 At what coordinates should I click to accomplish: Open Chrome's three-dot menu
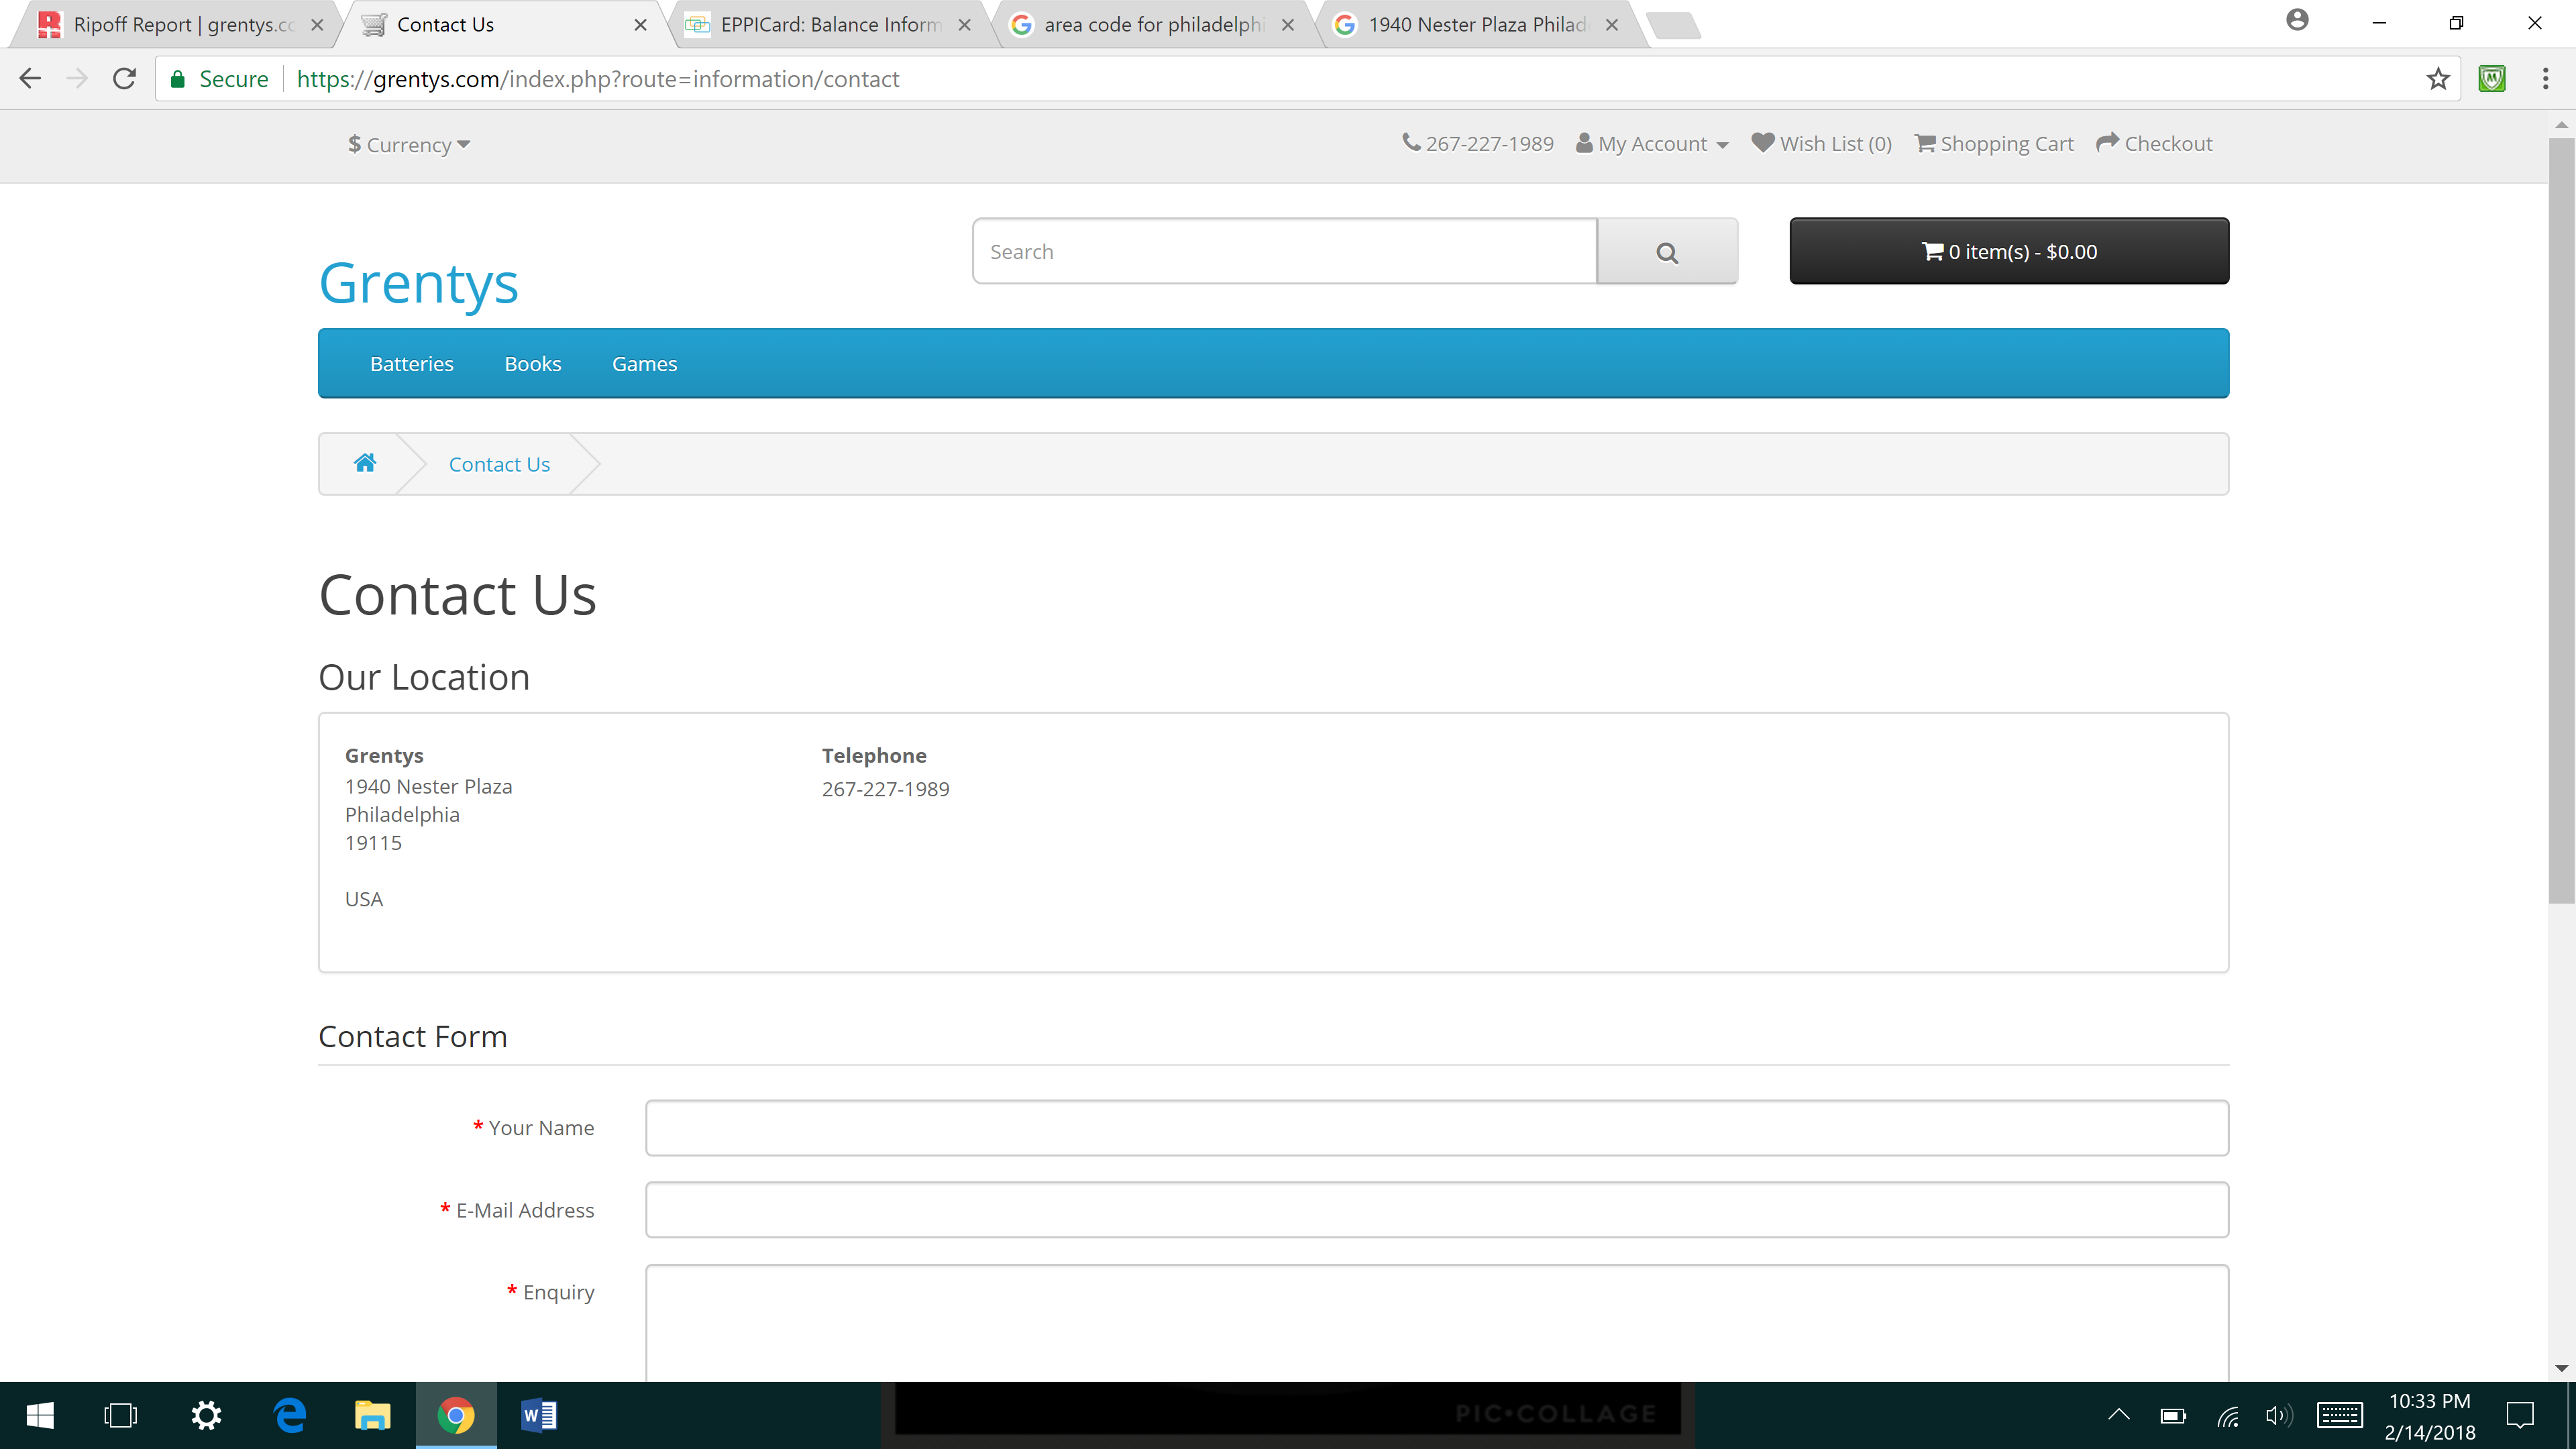pyautogui.click(x=2545, y=79)
